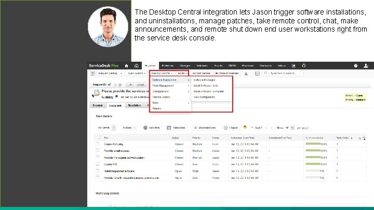Click the Trigger clock icon
This screenshot has height=210, width=374.
[225, 128]
